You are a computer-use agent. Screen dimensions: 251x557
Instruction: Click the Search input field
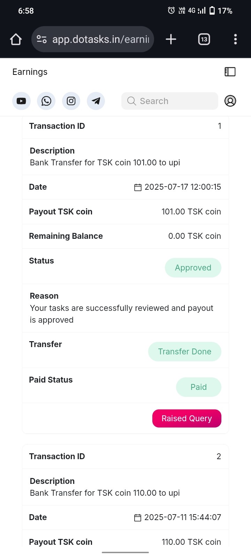click(x=170, y=101)
